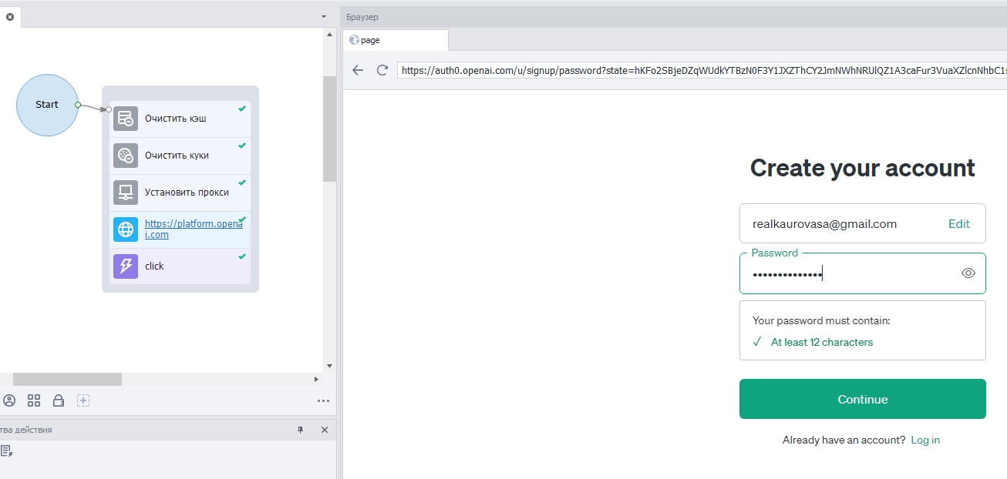Image resolution: width=1007 pixels, height=479 pixels.
Task: Pin the action properties panel
Action: click(301, 430)
